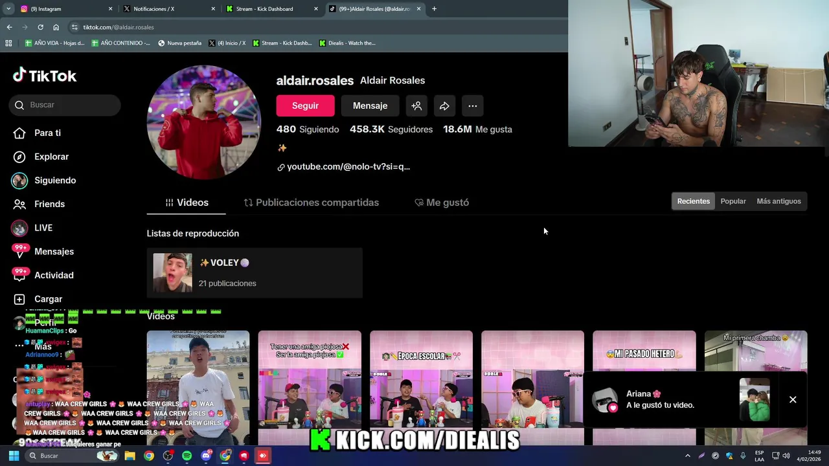Open the Riot client taskbar icon
The width and height of the screenshot is (829, 466).
click(x=244, y=456)
